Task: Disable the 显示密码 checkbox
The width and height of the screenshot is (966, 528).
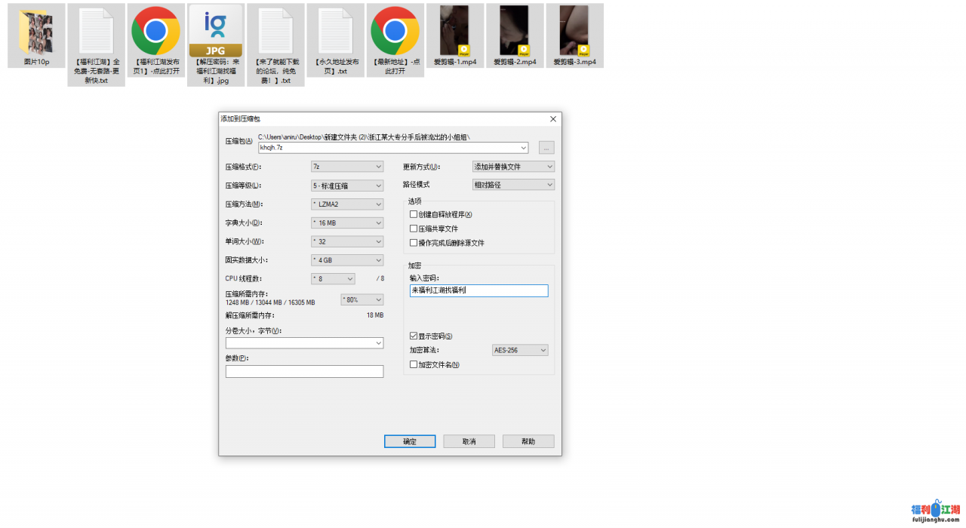Action: point(411,336)
